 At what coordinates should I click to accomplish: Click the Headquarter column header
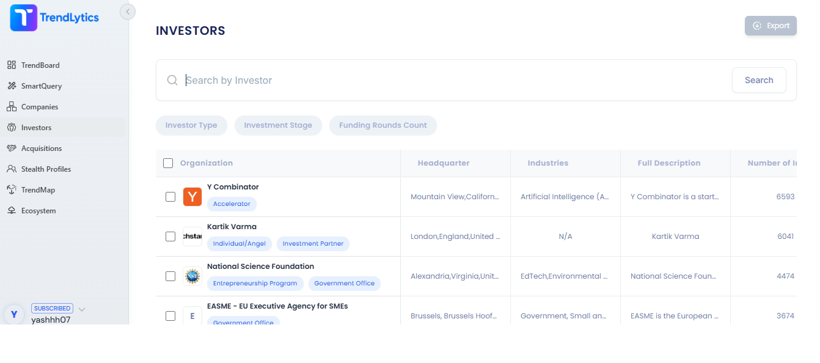tap(444, 163)
